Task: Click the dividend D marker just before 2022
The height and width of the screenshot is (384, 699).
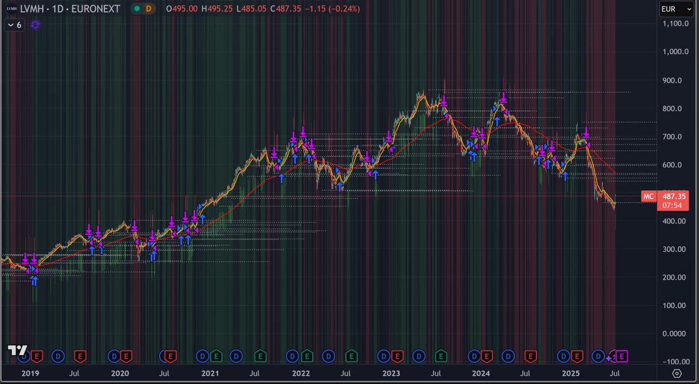Action: [293, 355]
